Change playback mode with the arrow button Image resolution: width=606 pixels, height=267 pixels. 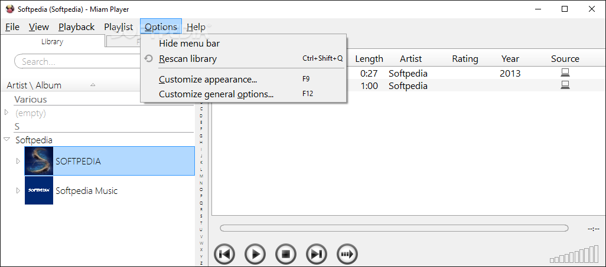pos(347,254)
